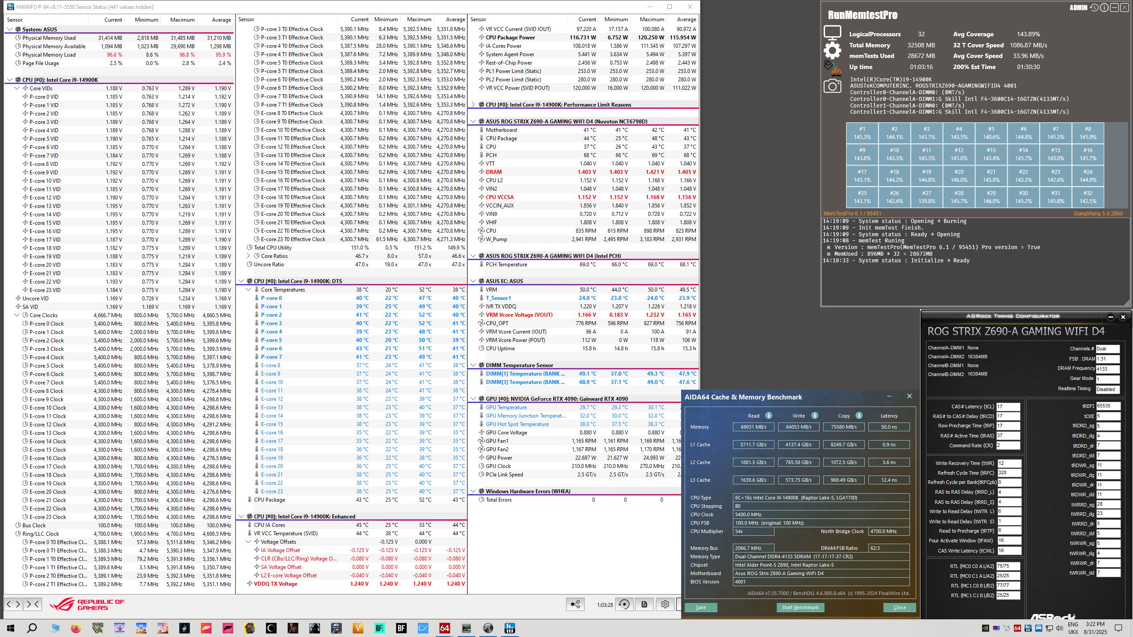Open the orange V game taskbar icon
This screenshot has width=1133, height=637.
coord(358,628)
